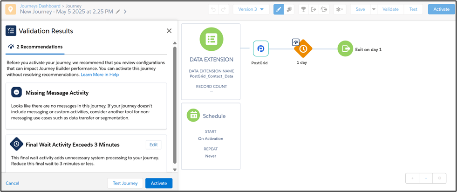This screenshot has height=192, width=457.
Task: Open the Version 3 dropdown
Action: (251, 9)
